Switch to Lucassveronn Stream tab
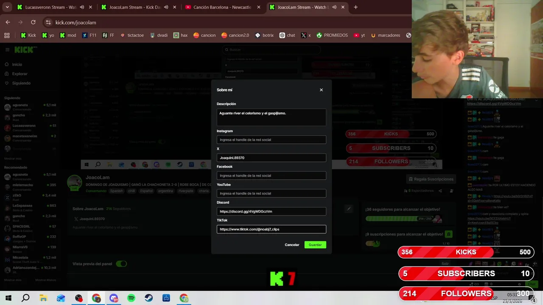Screen dimensions: 543x305 click(50, 7)
